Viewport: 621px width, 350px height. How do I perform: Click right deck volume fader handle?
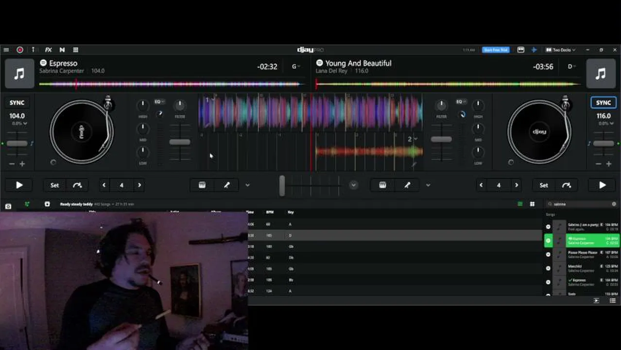pyautogui.click(x=441, y=140)
